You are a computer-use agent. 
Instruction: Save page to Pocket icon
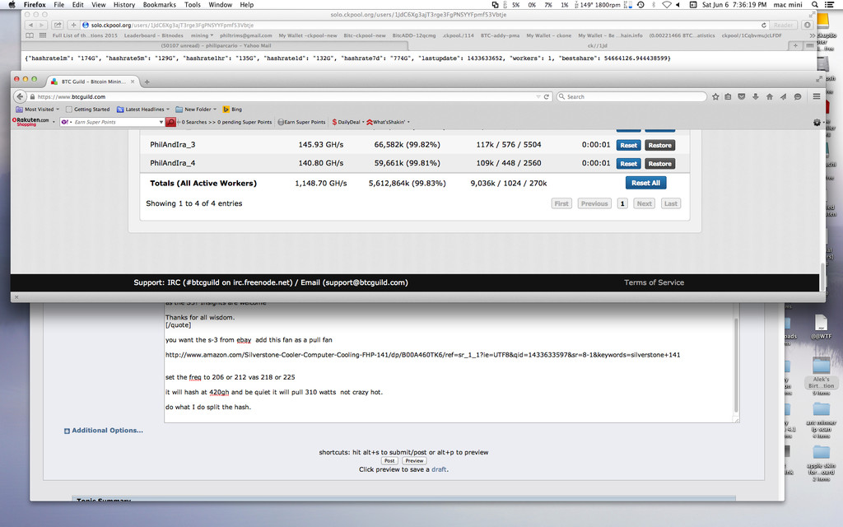click(x=742, y=97)
